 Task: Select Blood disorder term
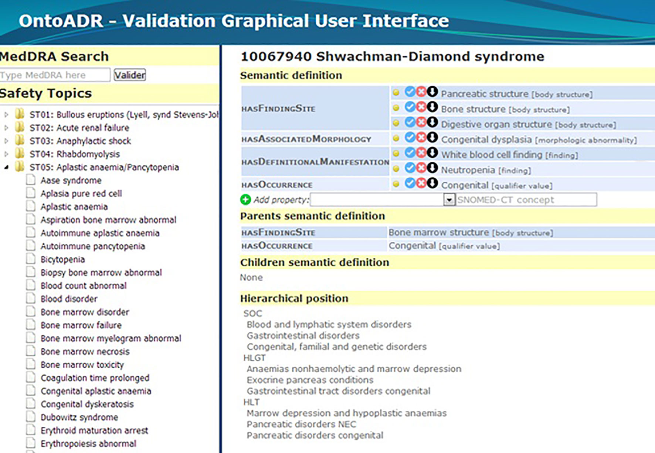tap(69, 299)
